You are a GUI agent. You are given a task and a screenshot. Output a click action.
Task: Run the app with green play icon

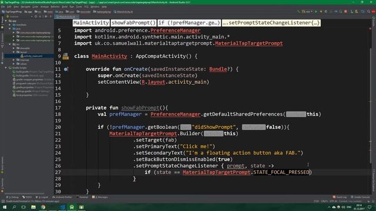(316, 12)
